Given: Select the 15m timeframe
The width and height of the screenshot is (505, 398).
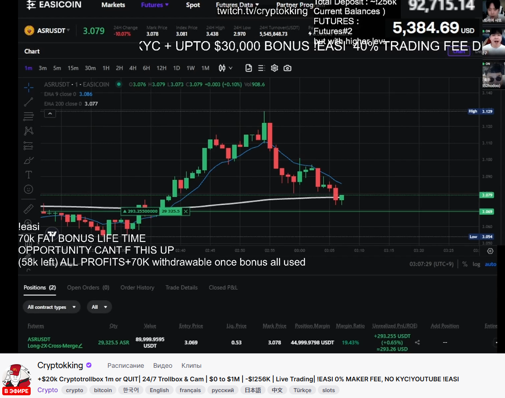Looking at the screenshot, I should tap(73, 68).
